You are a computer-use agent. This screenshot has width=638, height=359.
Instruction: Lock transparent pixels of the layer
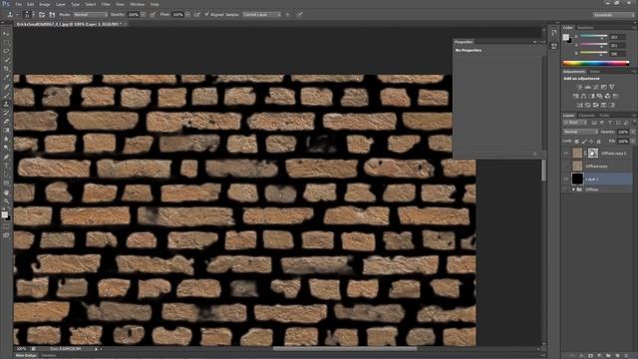click(576, 142)
